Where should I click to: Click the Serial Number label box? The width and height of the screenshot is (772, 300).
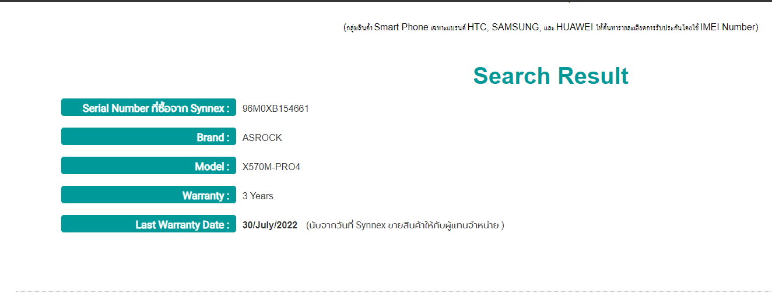tap(149, 108)
